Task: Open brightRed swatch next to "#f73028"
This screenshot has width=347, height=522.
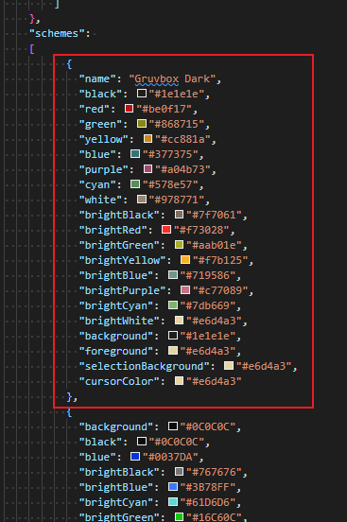Action: (x=166, y=230)
